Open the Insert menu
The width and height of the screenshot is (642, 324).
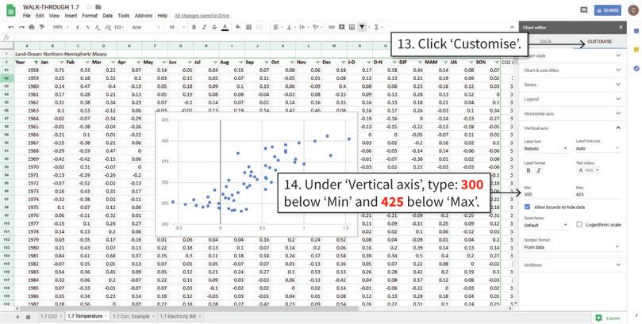[71, 16]
